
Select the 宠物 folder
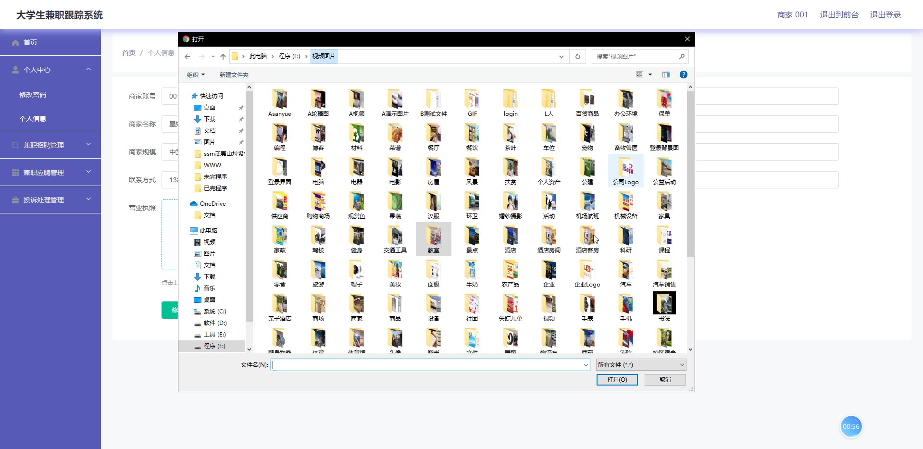587,137
